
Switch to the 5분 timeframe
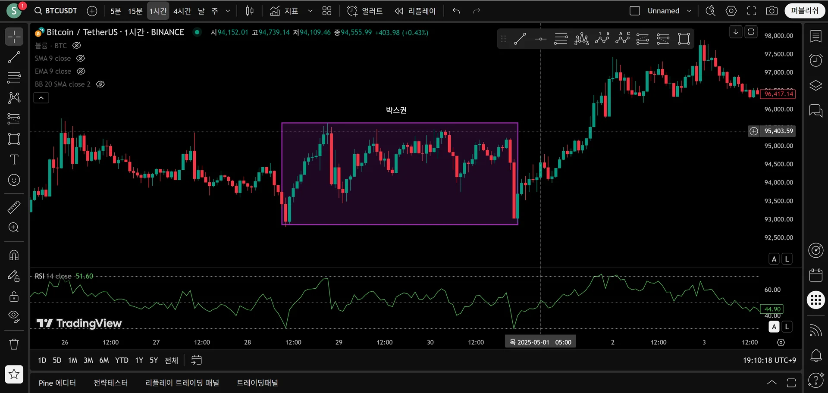tap(116, 11)
